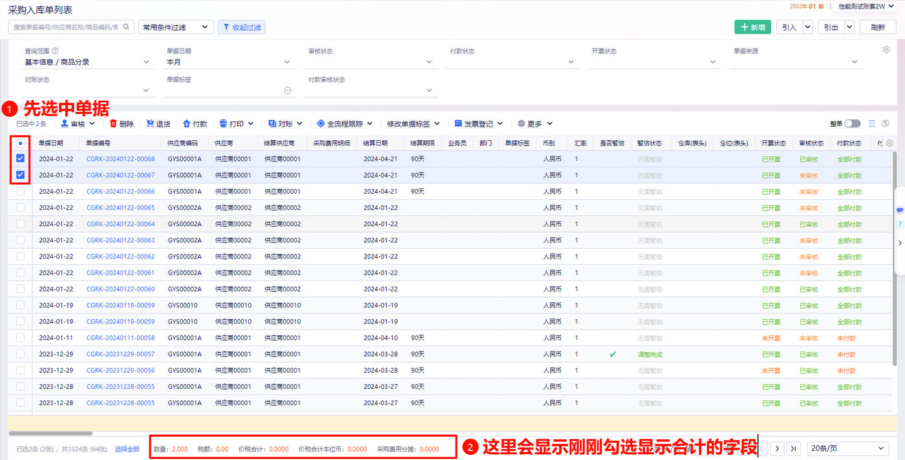Click the 打印 printer icon
This screenshot has height=460, width=905.
pyautogui.click(x=224, y=123)
